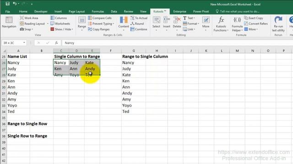
Task: Switch to the Formulas tab
Action: [x=98, y=11]
